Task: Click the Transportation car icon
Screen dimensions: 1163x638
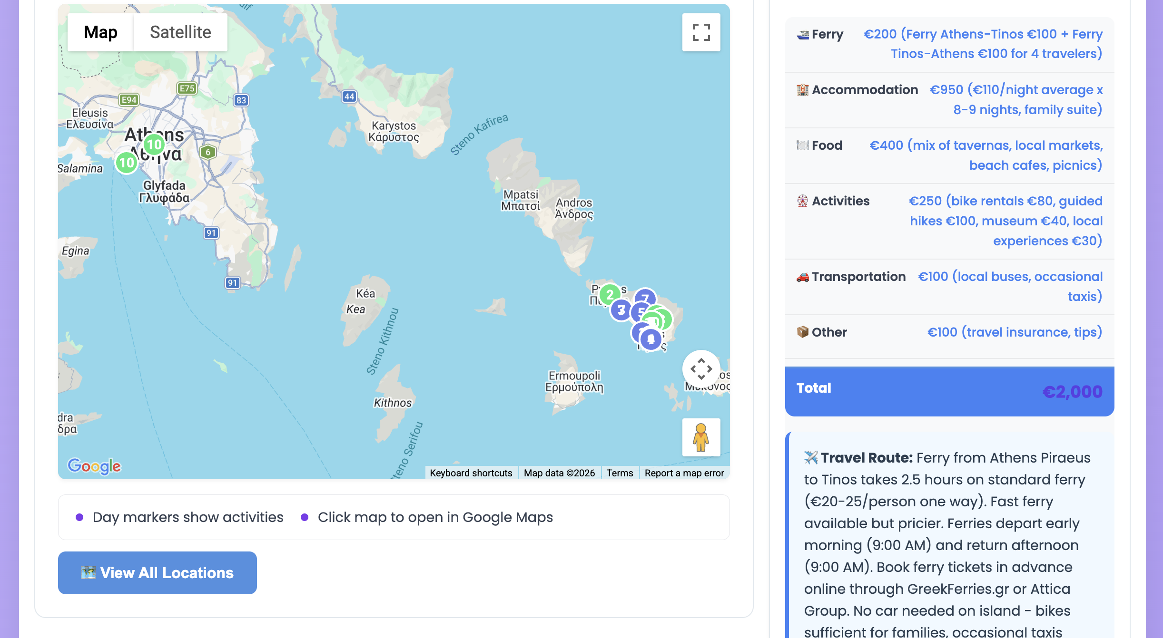Action: pos(803,277)
